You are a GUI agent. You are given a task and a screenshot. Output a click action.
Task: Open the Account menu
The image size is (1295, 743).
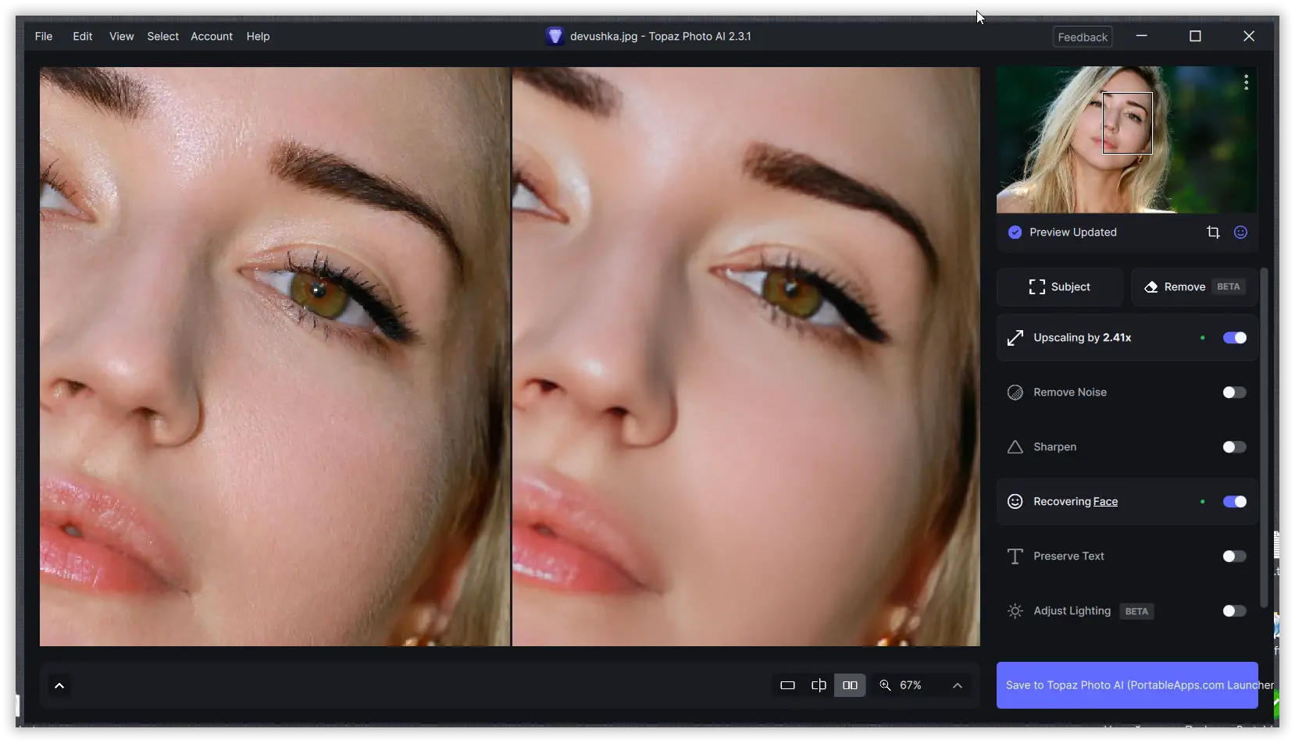[x=211, y=36]
